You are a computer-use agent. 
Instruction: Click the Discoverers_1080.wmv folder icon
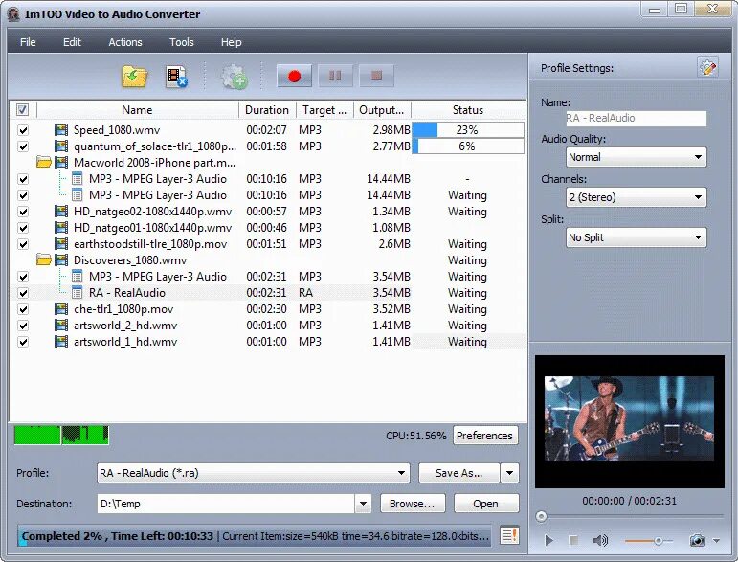coord(44,259)
